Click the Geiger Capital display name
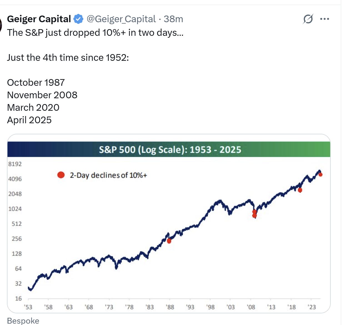This screenshot has width=346, height=325. coord(39,19)
